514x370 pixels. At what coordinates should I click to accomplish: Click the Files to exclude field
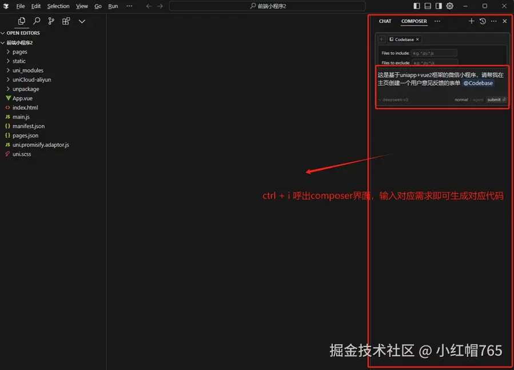[434, 62]
